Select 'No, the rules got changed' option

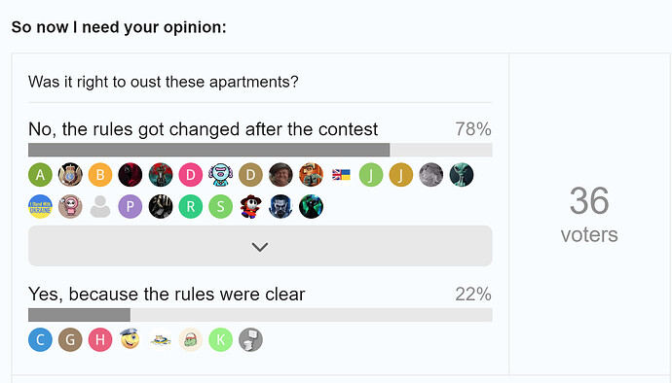[204, 129]
